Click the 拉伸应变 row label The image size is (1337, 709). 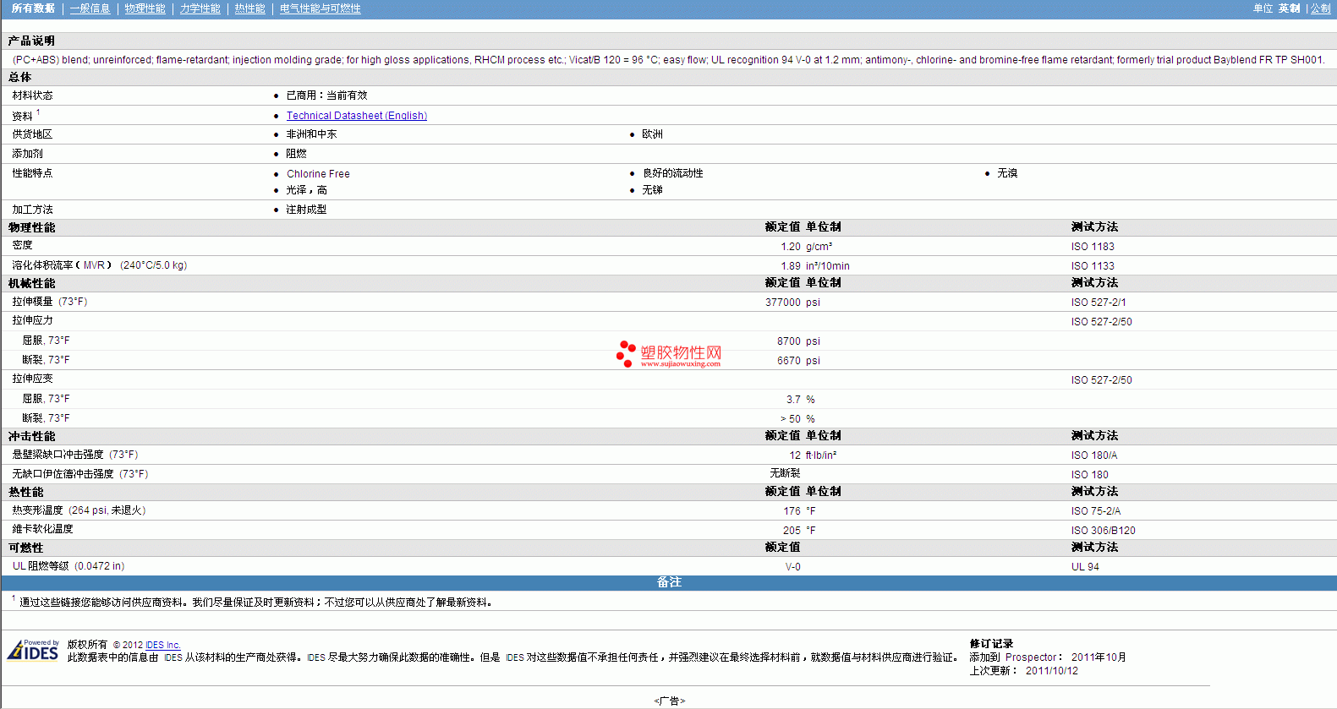pos(32,379)
